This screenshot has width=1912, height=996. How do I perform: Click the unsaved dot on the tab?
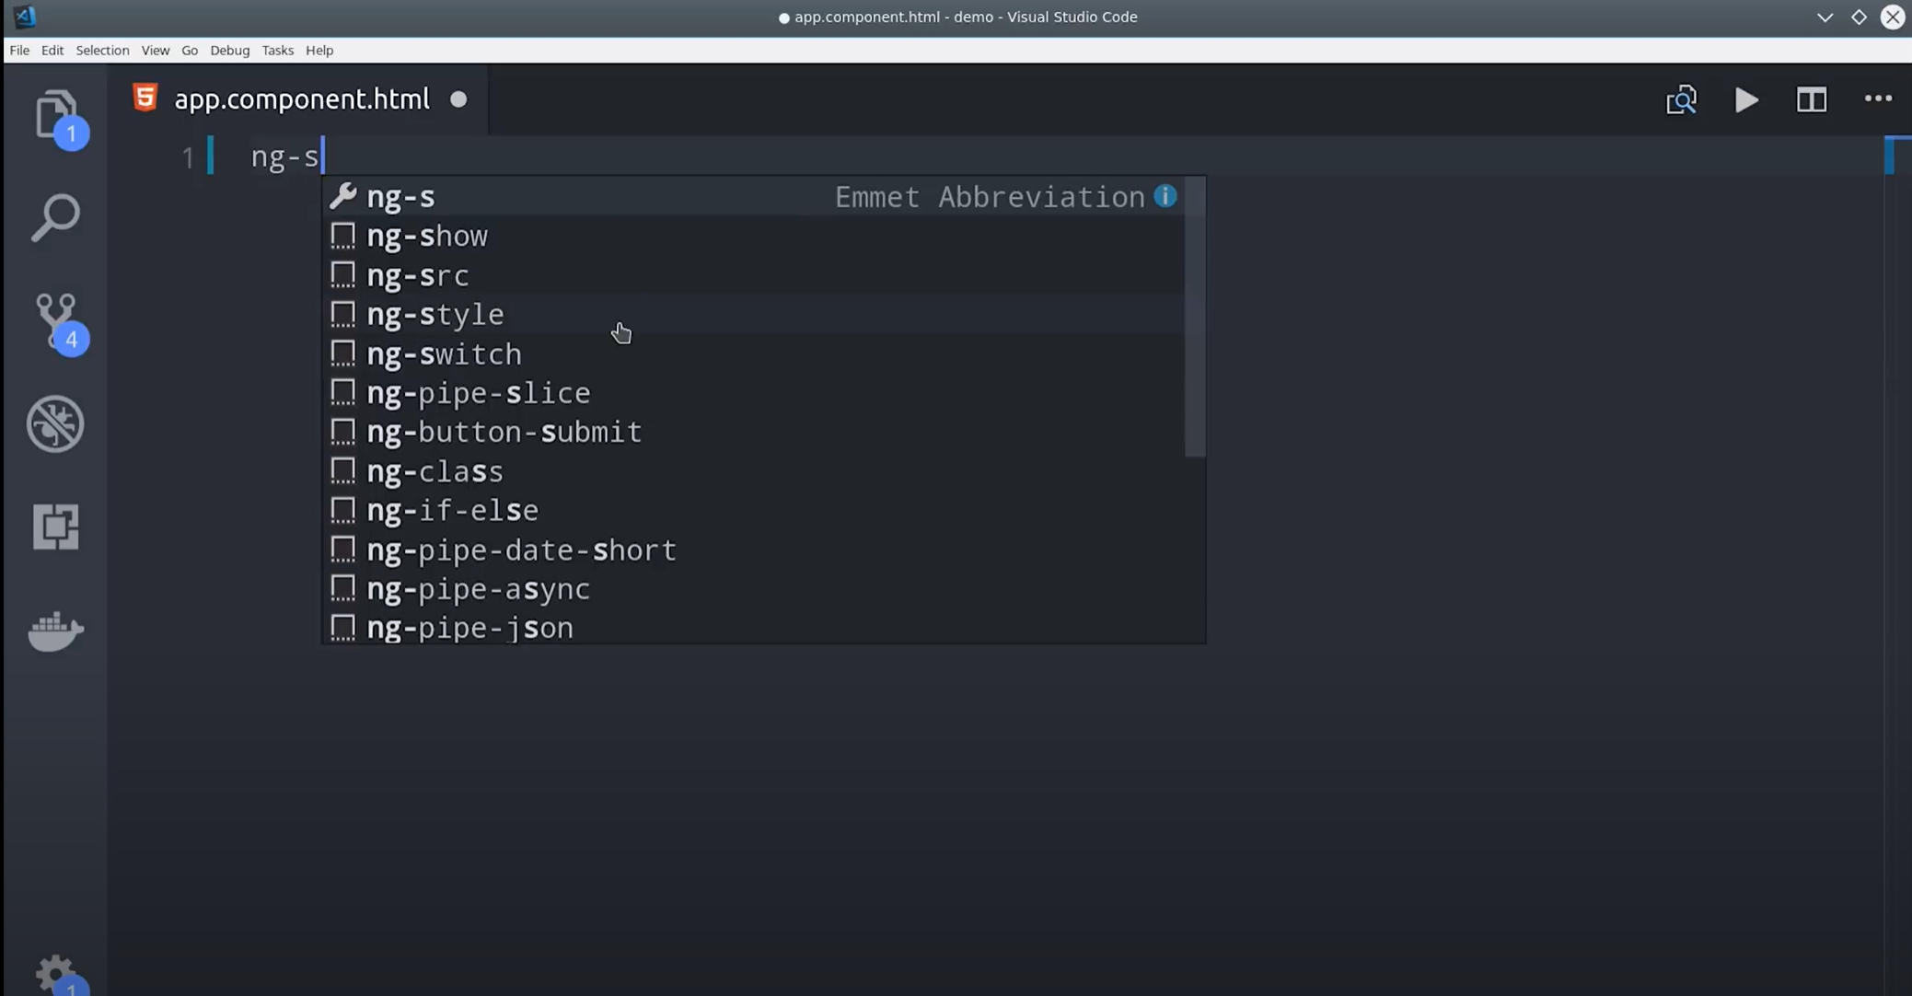tap(458, 99)
